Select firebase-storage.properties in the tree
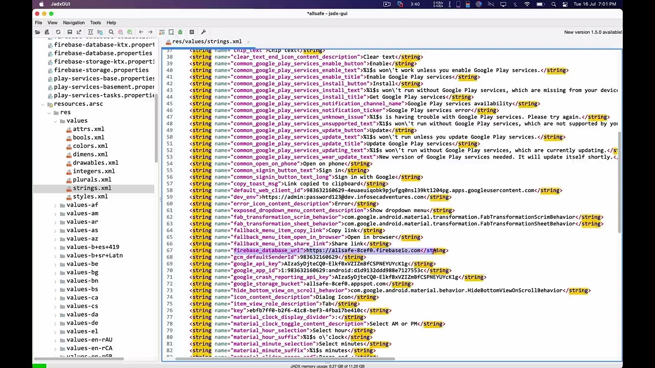The height and width of the screenshot is (368, 655). (101, 70)
